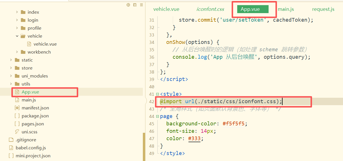This screenshot has width=343, height=161.
Task: Click the project tree vertical scrollbar thumb
Action: click(x=144, y=147)
